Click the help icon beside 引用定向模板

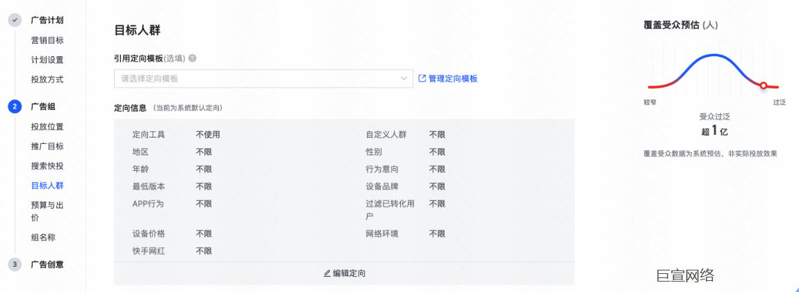click(x=192, y=58)
